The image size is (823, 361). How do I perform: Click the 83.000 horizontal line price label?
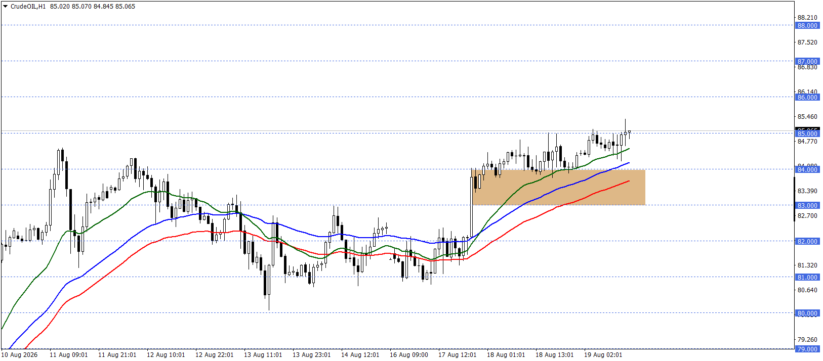807,205
